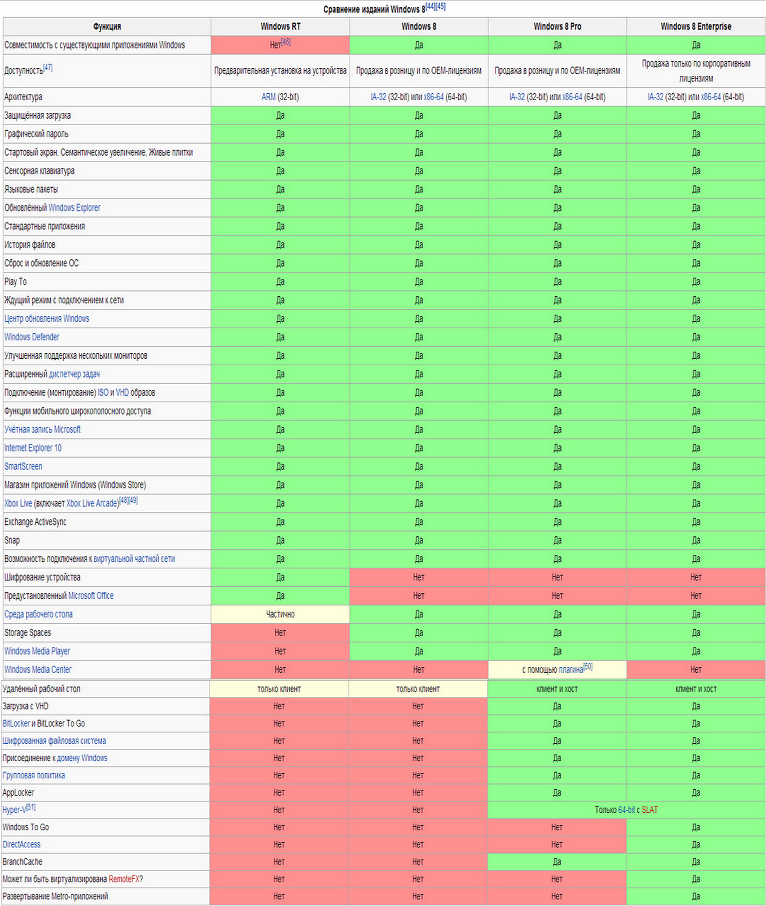Screen dimensions: 766x906
Task: Follow the диспетчер задач link
Action: (x=74, y=374)
